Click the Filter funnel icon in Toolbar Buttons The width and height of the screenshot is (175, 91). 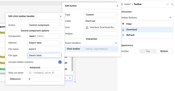pos(123,24)
